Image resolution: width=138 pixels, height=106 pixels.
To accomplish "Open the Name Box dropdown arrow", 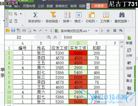I will 35,37.
